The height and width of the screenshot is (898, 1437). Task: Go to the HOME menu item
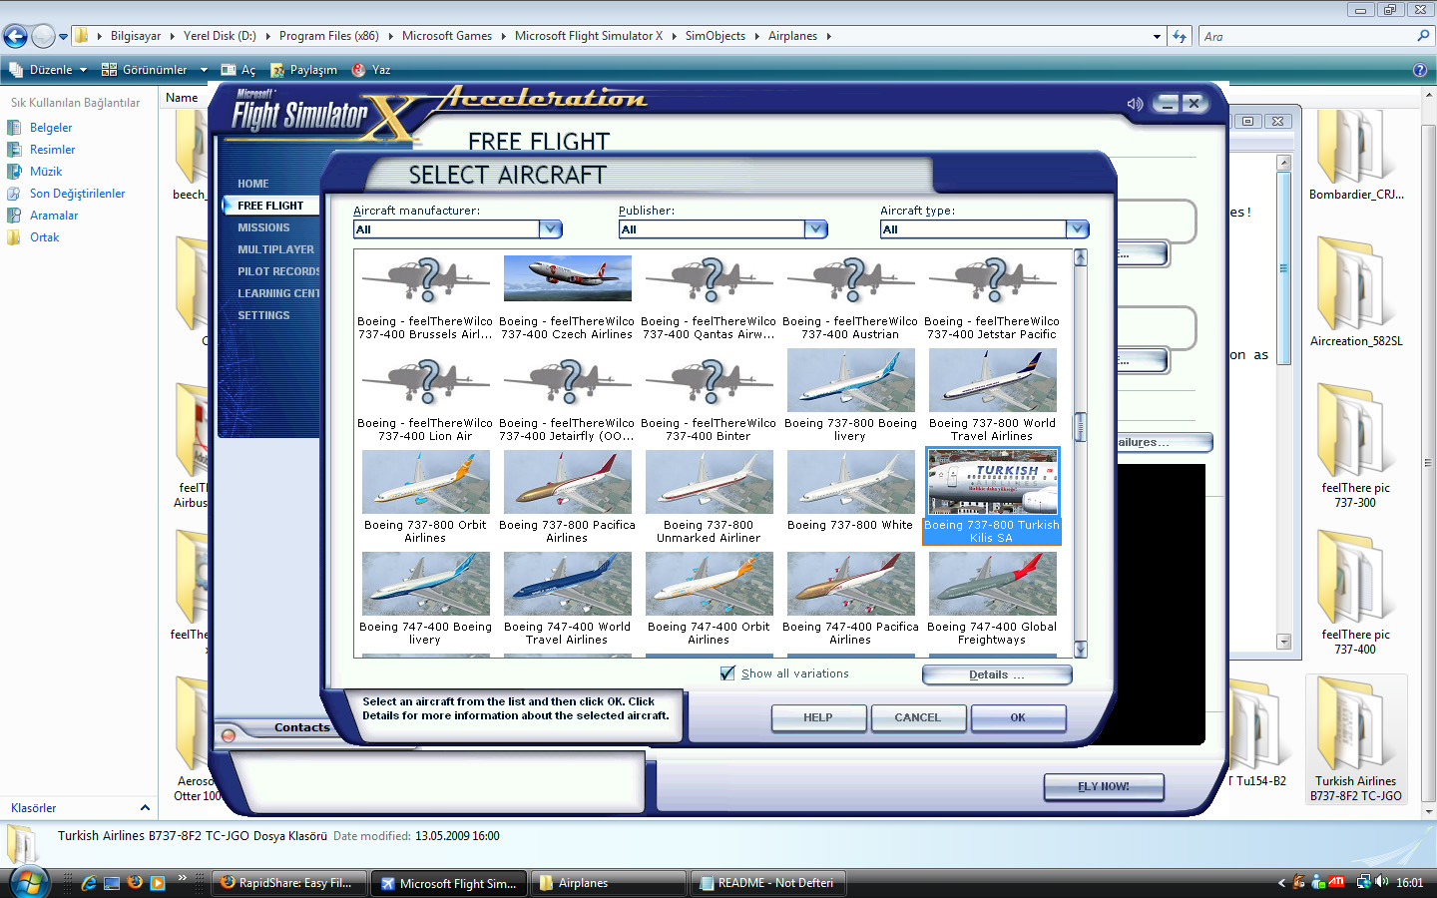point(253,184)
